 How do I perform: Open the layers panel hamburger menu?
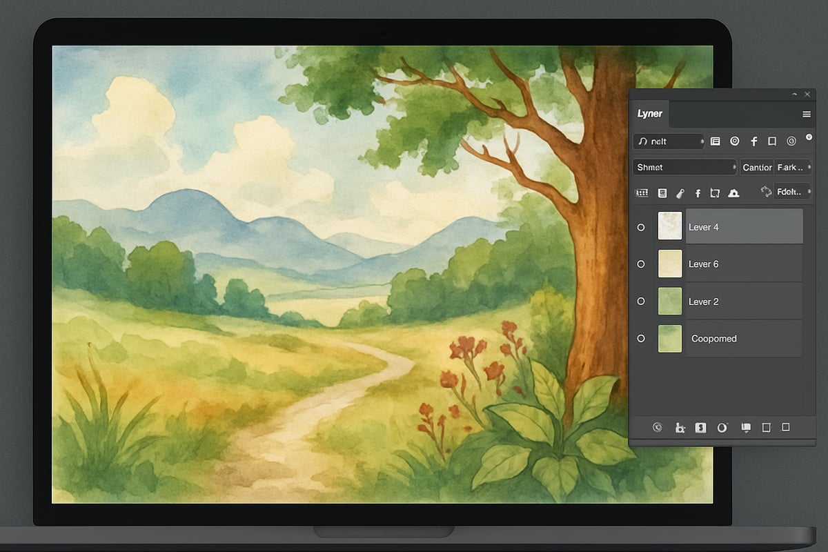806,114
